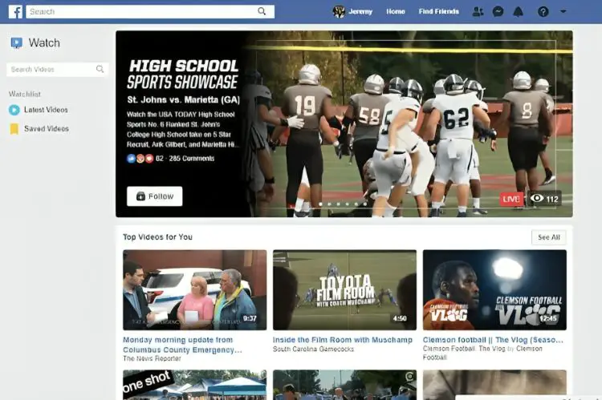Image resolution: width=602 pixels, height=400 pixels.
Task: Open Clemson football The Vlog title
Action: (493, 340)
